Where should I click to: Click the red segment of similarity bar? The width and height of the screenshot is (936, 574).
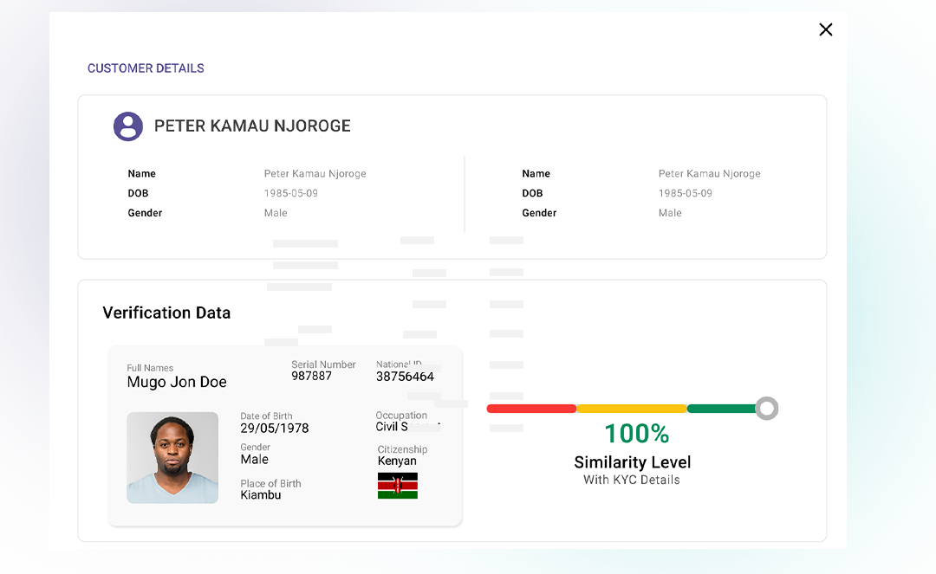point(531,409)
